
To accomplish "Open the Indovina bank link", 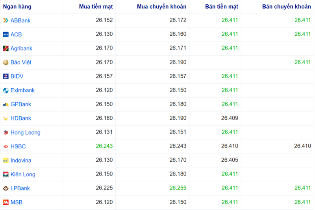I will pos(21,161).
